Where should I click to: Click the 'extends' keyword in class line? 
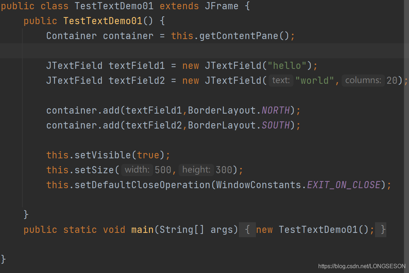click(x=179, y=6)
